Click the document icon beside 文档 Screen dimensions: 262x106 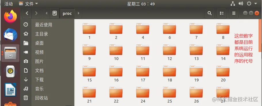point(26,71)
